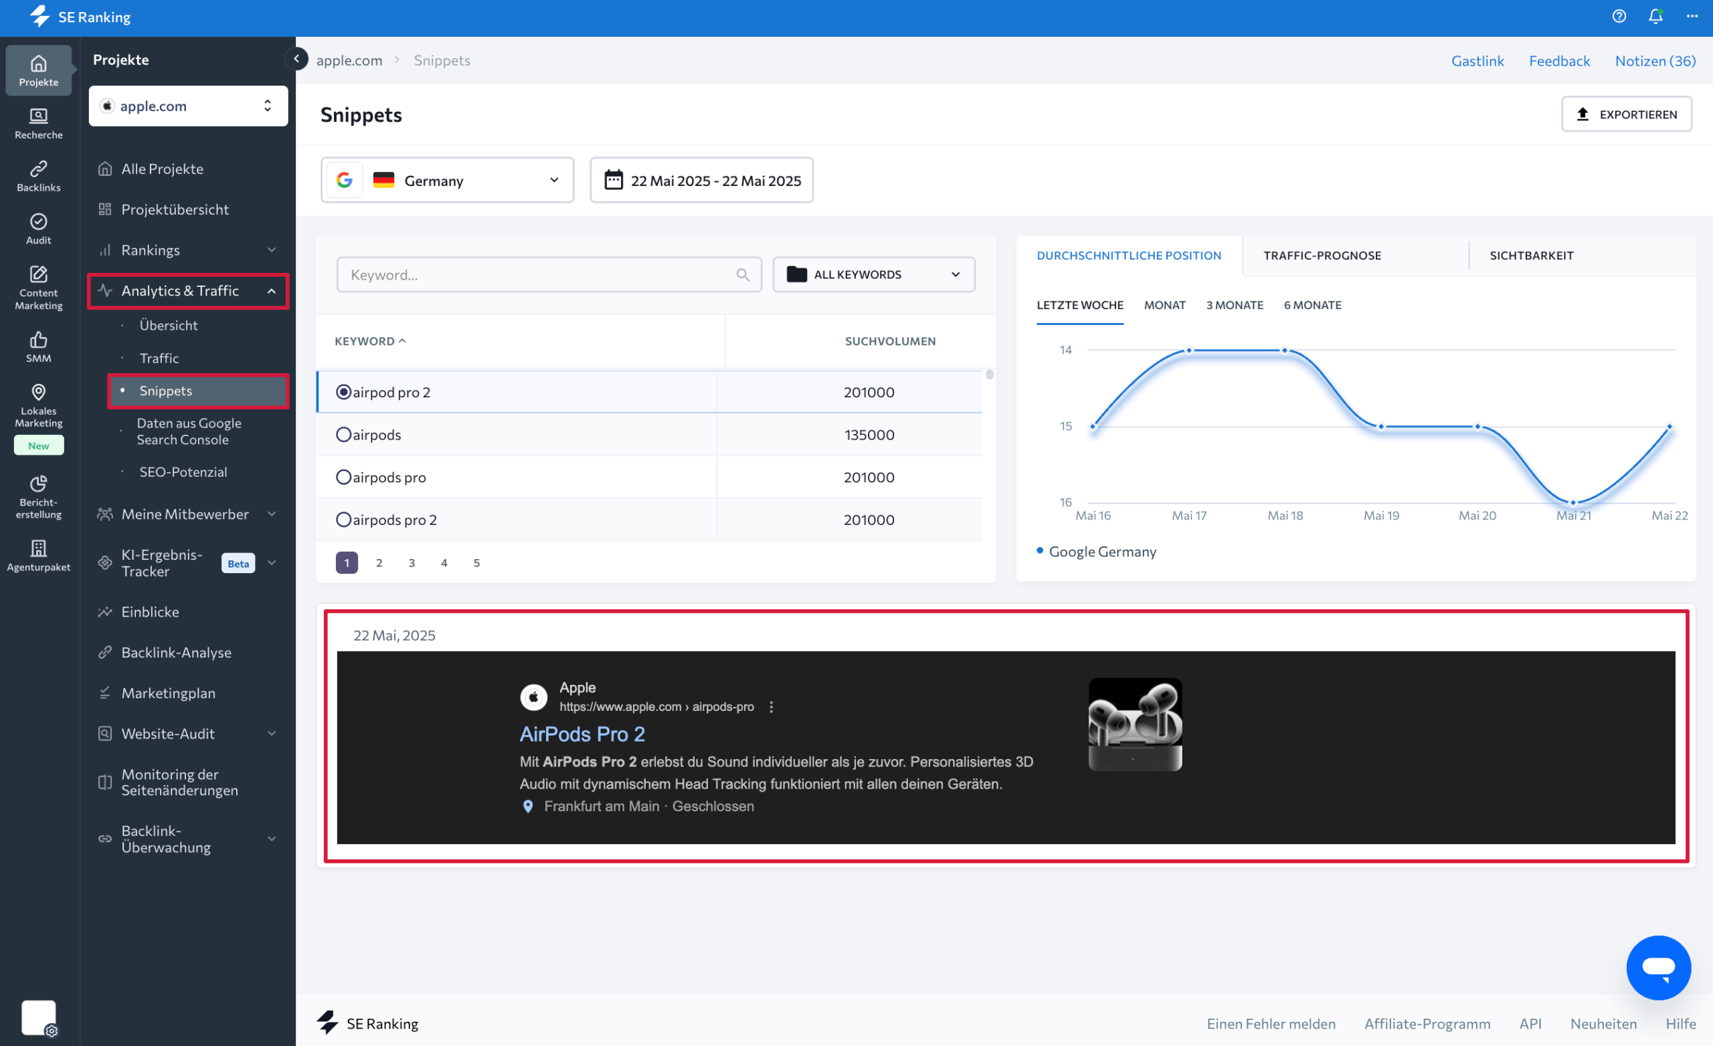Open the top bar three-dot menu
Screen dimensions: 1713x1046
click(x=1692, y=17)
